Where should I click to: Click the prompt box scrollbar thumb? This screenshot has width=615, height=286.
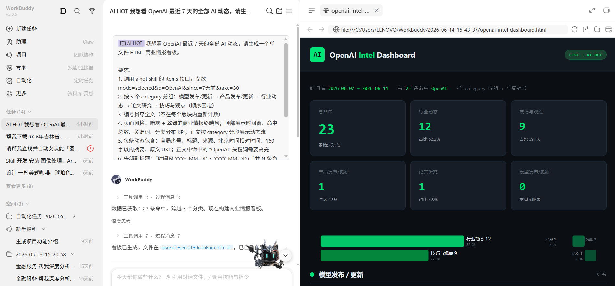pos(286,80)
